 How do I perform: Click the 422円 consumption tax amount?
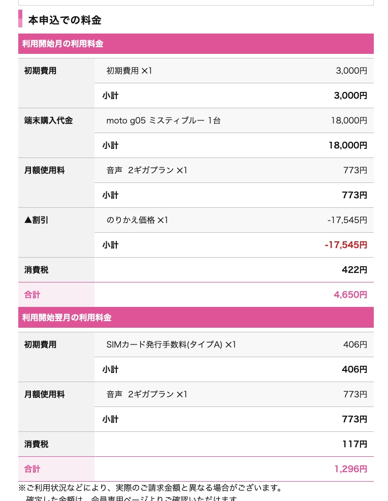(x=354, y=270)
